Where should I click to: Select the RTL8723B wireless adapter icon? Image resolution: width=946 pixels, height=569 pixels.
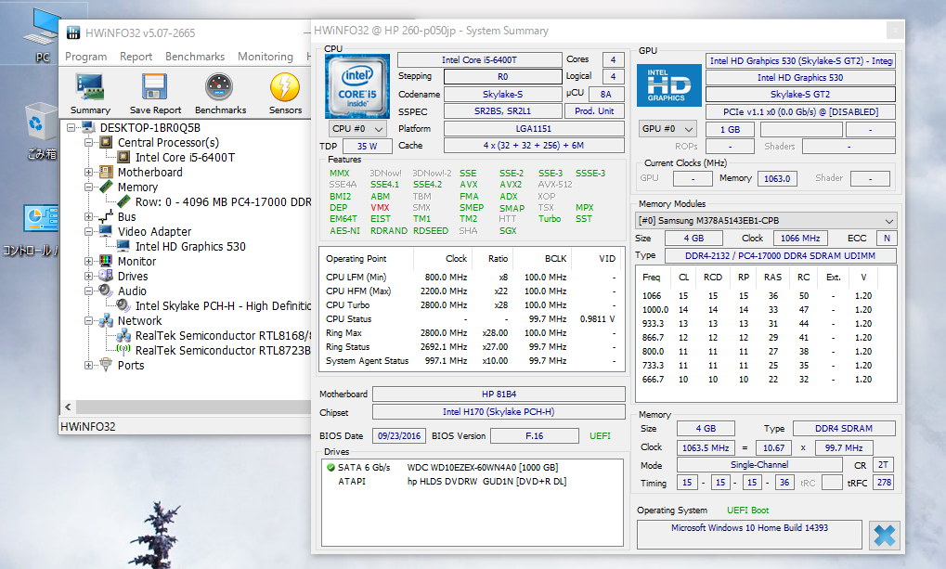pos(123,350)
